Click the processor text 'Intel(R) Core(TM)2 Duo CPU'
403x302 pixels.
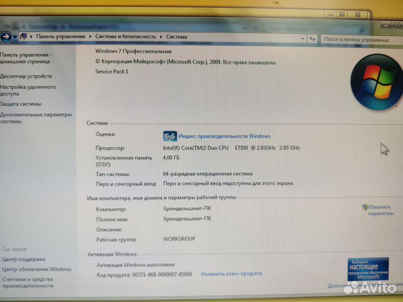[x=195, y=148]
